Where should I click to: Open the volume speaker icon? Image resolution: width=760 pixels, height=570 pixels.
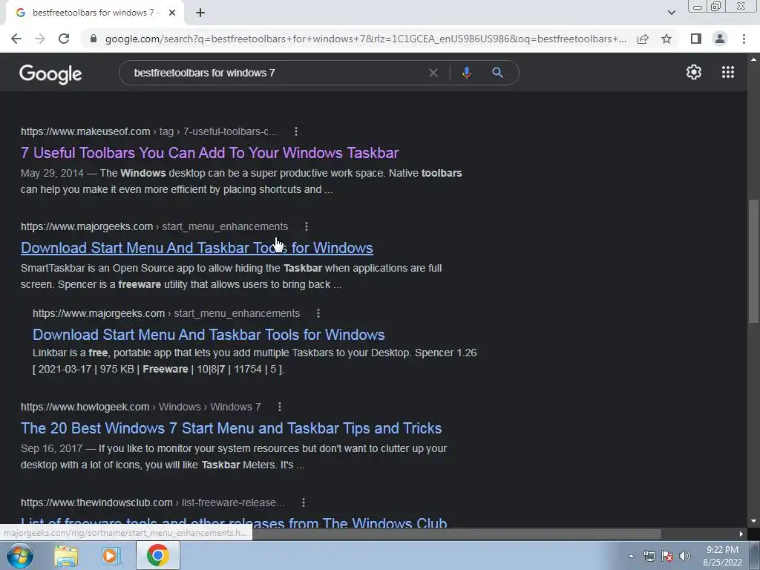coord(684,556)
